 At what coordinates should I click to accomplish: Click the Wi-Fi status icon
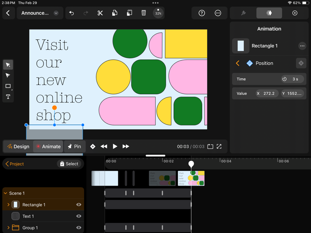[x=290, y=3]
